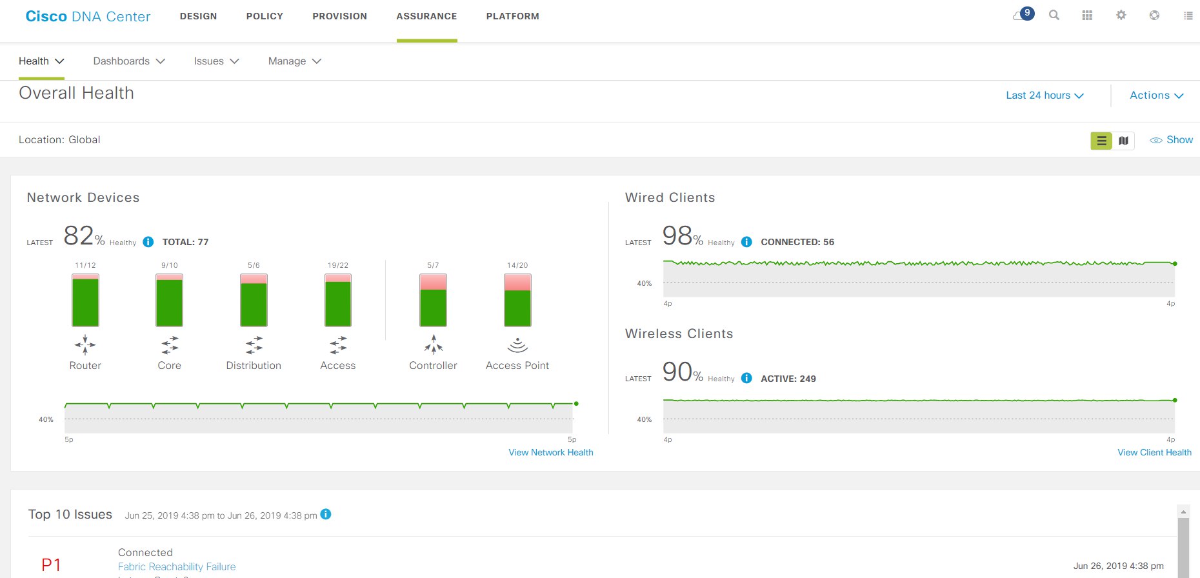The height and width of the screenshot is (578, 1200).
Task: Open the settings gear icon
Action: click(x=1121, y=15)
